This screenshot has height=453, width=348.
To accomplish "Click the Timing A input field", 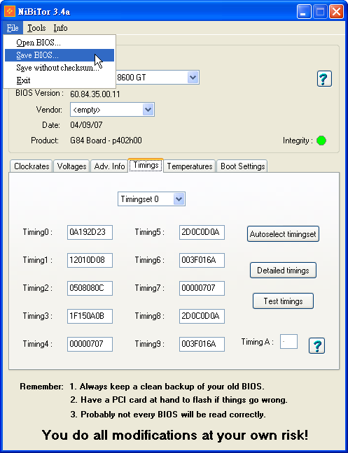I will tap(288, 342).
